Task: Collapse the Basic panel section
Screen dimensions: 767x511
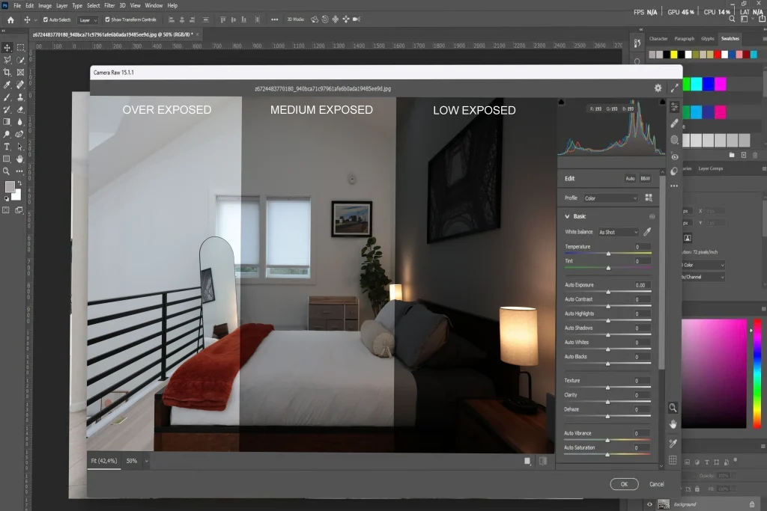Action: (568, 216)
